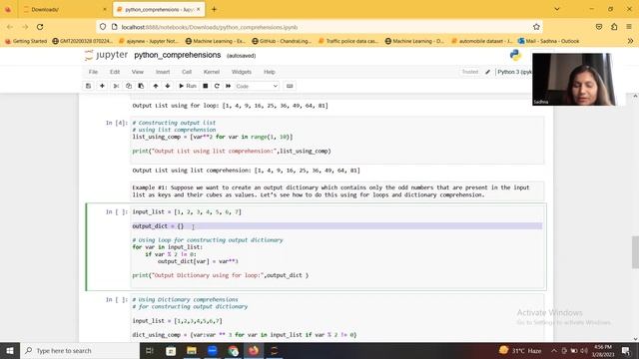Insert cell below with plus icon
The image size is (639, 359).
(102, 86)
